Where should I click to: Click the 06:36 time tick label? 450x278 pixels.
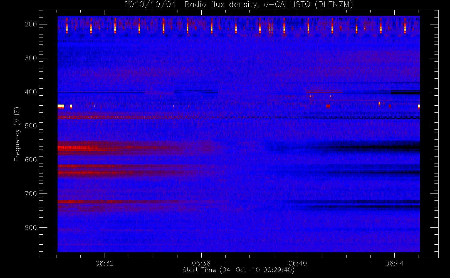pos(201,263)
